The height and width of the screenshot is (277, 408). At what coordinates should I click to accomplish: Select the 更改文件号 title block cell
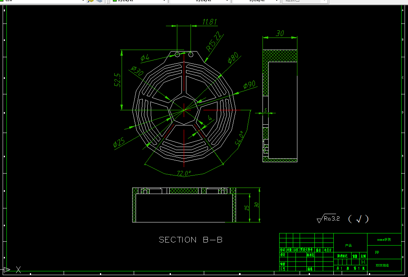pos(306,250)
